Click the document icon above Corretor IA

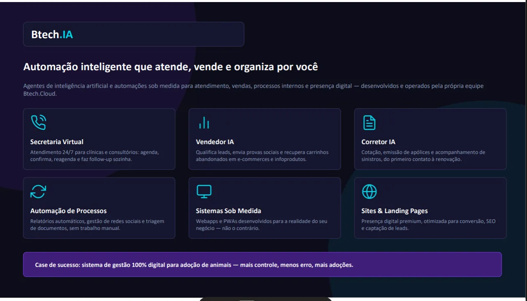[369, 122]
